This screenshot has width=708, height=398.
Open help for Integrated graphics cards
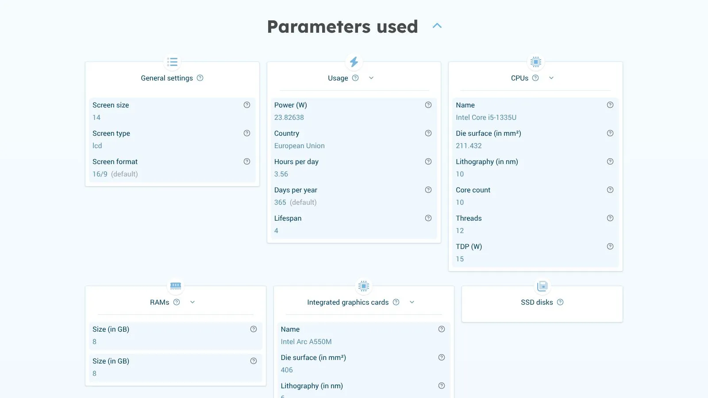[x=396, y=302]
